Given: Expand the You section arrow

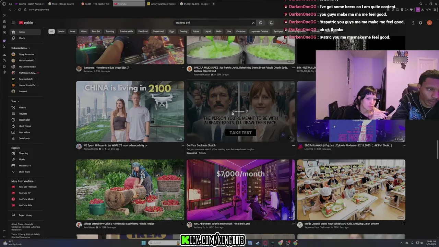Looking at the screenshot, I should (x=18, y=101).
